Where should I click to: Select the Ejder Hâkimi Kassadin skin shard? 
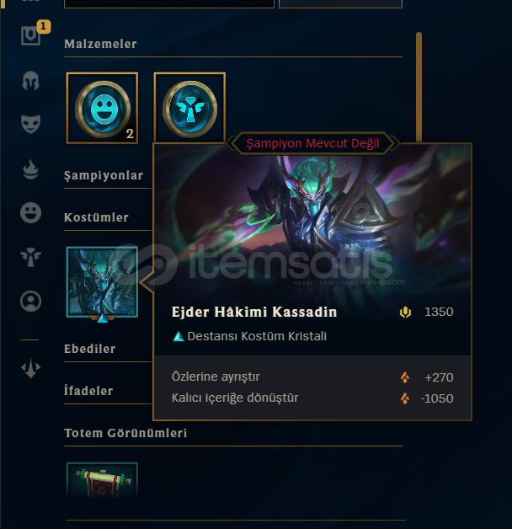click(x=102, y=282)
